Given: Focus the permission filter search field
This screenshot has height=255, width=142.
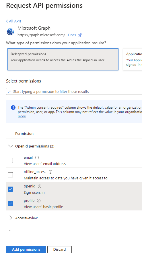Looking at the screenshot, I should point(74,91).
